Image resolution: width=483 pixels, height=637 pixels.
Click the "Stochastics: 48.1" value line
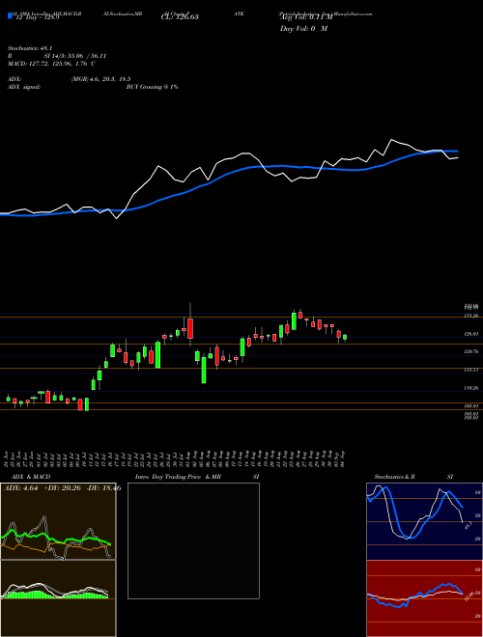pos(31,48)
